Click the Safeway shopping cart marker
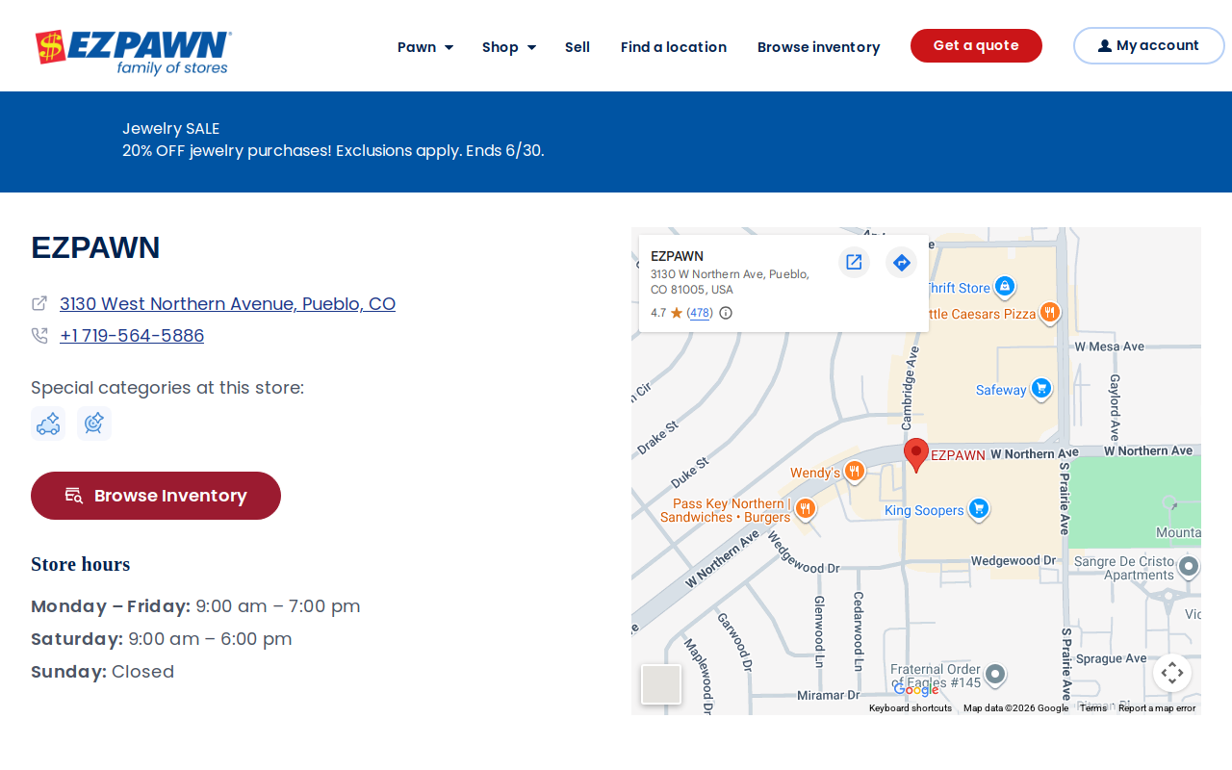The height and width of the screenshot is (770, 1232). tap(1040, 389)
